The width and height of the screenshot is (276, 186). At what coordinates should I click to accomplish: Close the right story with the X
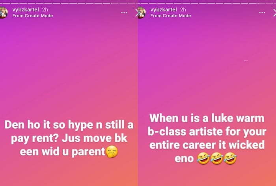pos(274,13)
